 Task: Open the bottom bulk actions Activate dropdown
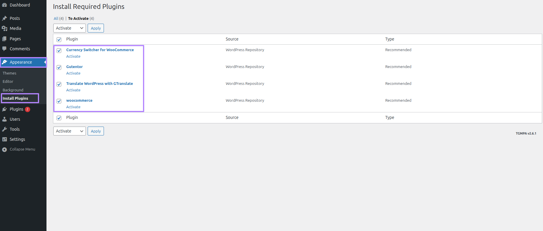pyautogui.click(x=70, y=131)
